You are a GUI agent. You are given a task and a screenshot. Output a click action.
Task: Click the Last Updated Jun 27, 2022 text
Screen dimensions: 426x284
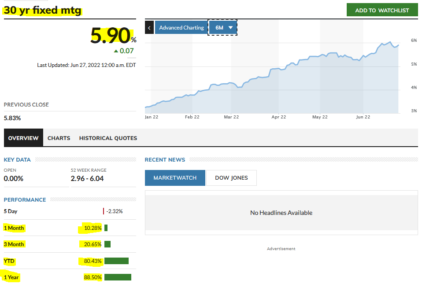(x=86, y=65)
